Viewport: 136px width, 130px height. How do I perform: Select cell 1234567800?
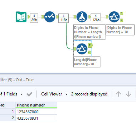point(36,112)
